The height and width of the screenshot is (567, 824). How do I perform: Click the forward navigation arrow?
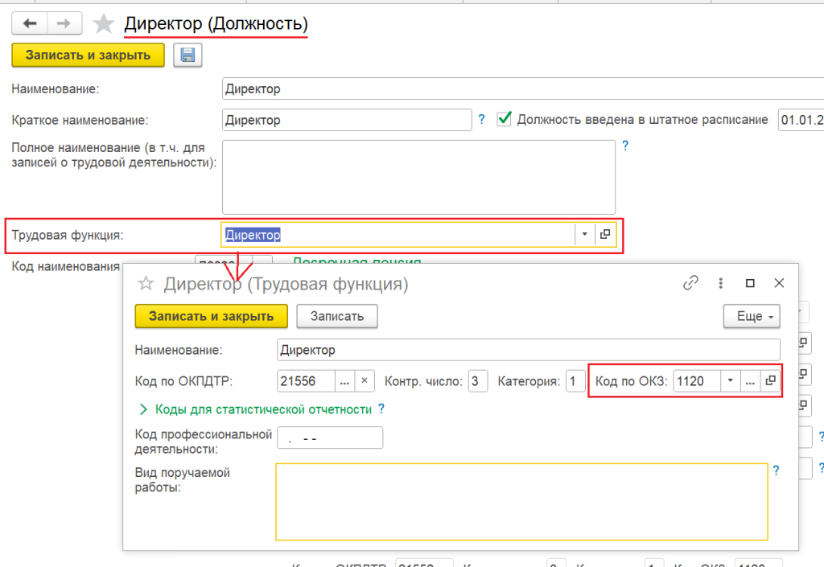[x=66, y=23]
